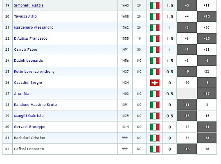The width and height of the screenshot is (221, 164).
Task: Click Italian flag in Bazhdari Cristian row
Action: pyautogui.click(x=155, y=138)
